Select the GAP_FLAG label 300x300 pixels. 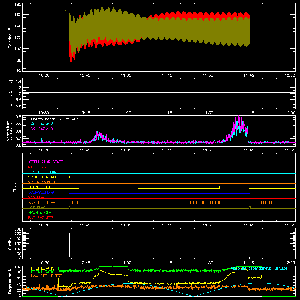tap(37, 167)
